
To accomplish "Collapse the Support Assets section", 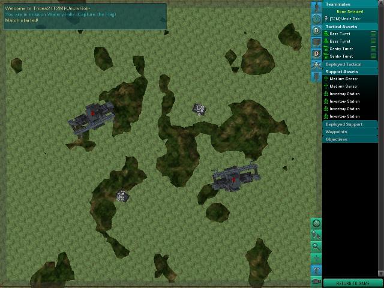I will tap(350, 71).
